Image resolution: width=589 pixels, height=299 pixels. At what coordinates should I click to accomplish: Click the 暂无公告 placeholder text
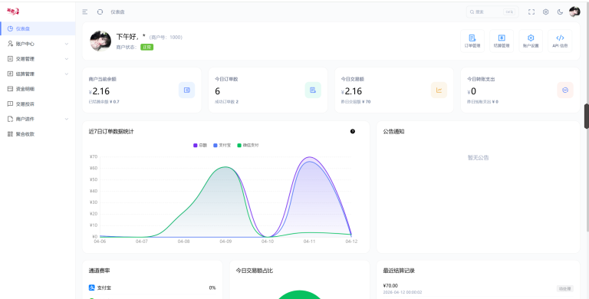point(479,158)
